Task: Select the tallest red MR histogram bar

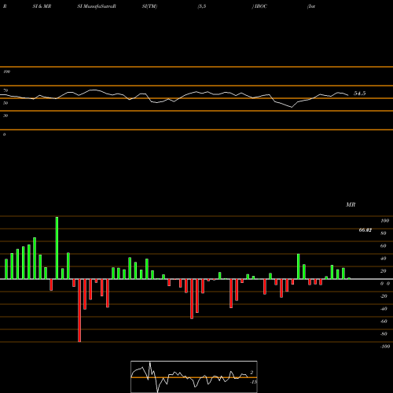Action: 79,310
